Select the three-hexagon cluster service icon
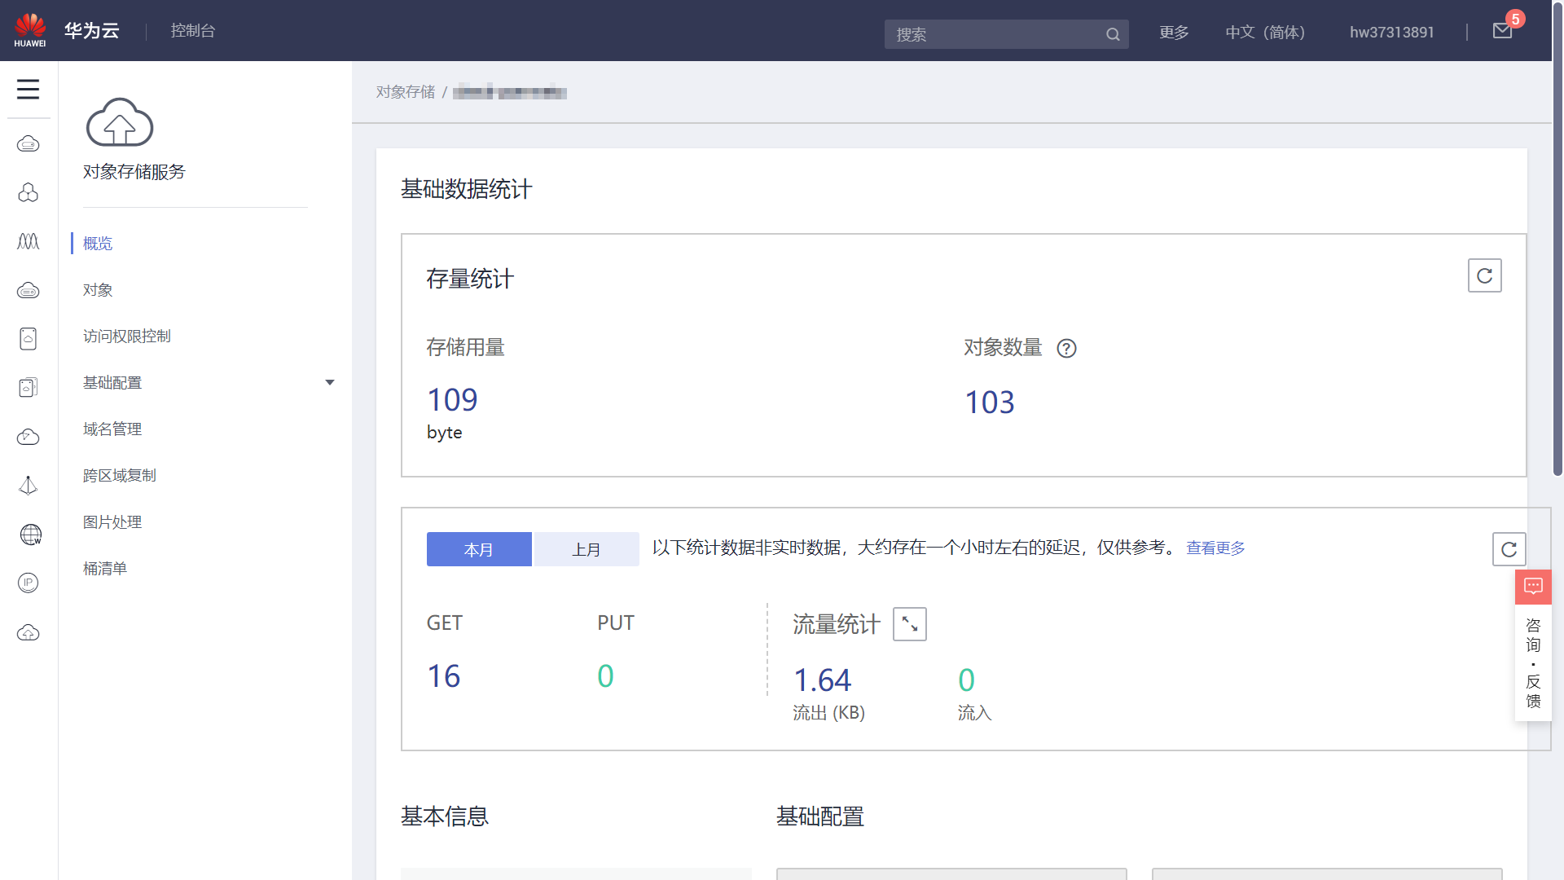Image resolution: width=1564 pixels, height=880 pixels. [29, 192]
